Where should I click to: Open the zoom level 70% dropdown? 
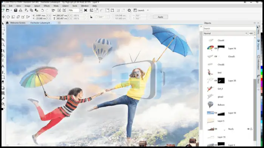point(81,11)
